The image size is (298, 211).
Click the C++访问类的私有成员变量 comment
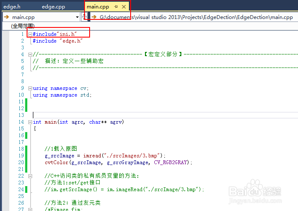coord(92,176)
